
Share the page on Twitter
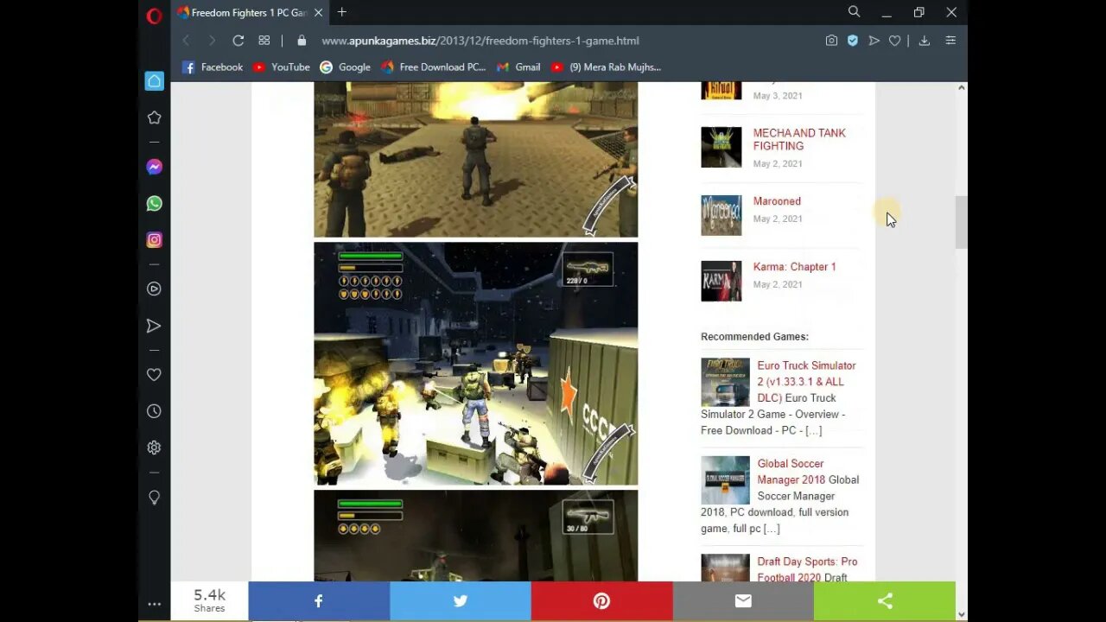(461, 601)
